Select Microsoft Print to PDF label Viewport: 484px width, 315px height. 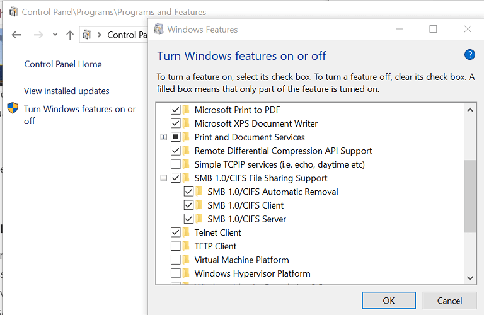[238, 110]
